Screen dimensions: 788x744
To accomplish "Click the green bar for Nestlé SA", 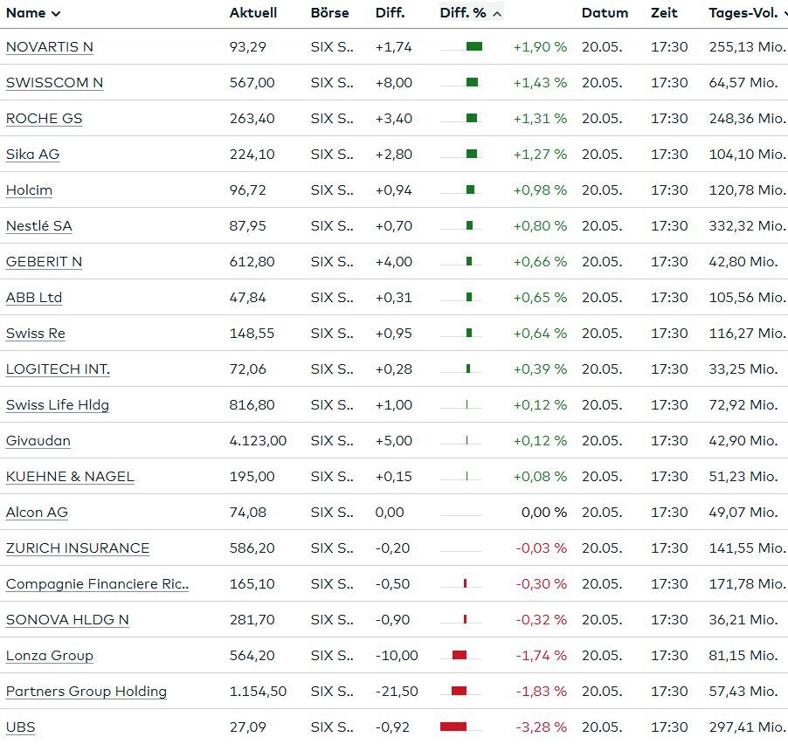I will click(x=469, y=225).
